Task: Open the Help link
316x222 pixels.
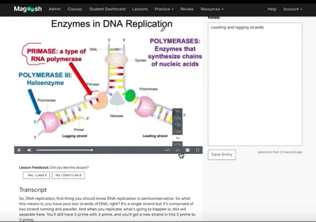Action: point(272,9)
